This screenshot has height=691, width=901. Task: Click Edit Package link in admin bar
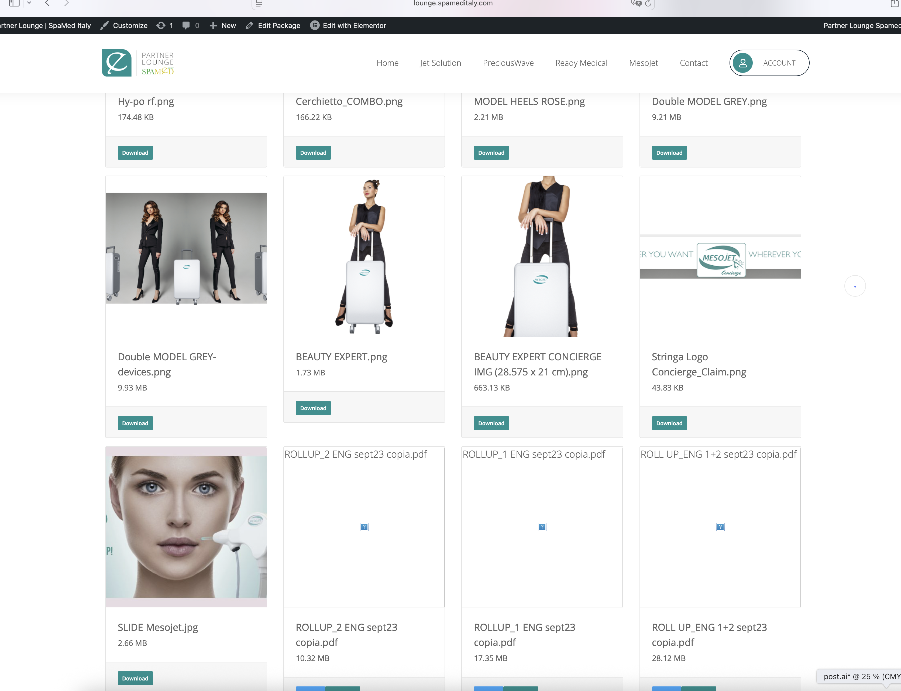click(279, 26)
